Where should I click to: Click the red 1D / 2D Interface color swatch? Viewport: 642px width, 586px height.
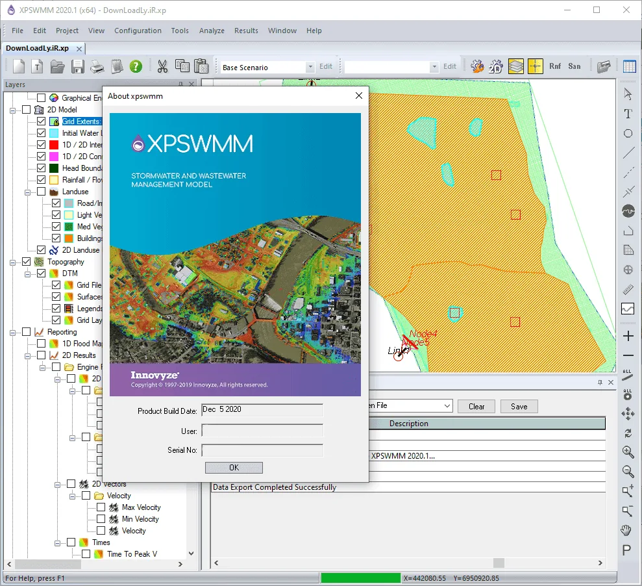pyautogui.click(x=54, y=145)
